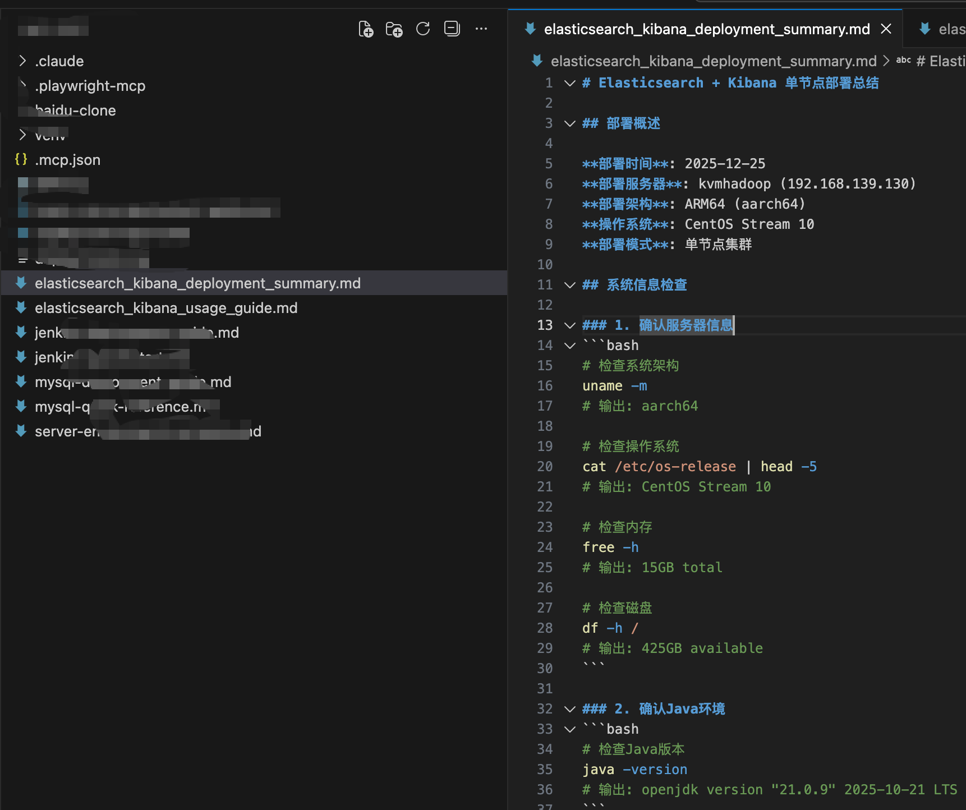
Task: Click markdown icon of elasticsearch_kibana_usage_guide.md
Action: pyautogui.click(x=21, y=307)
